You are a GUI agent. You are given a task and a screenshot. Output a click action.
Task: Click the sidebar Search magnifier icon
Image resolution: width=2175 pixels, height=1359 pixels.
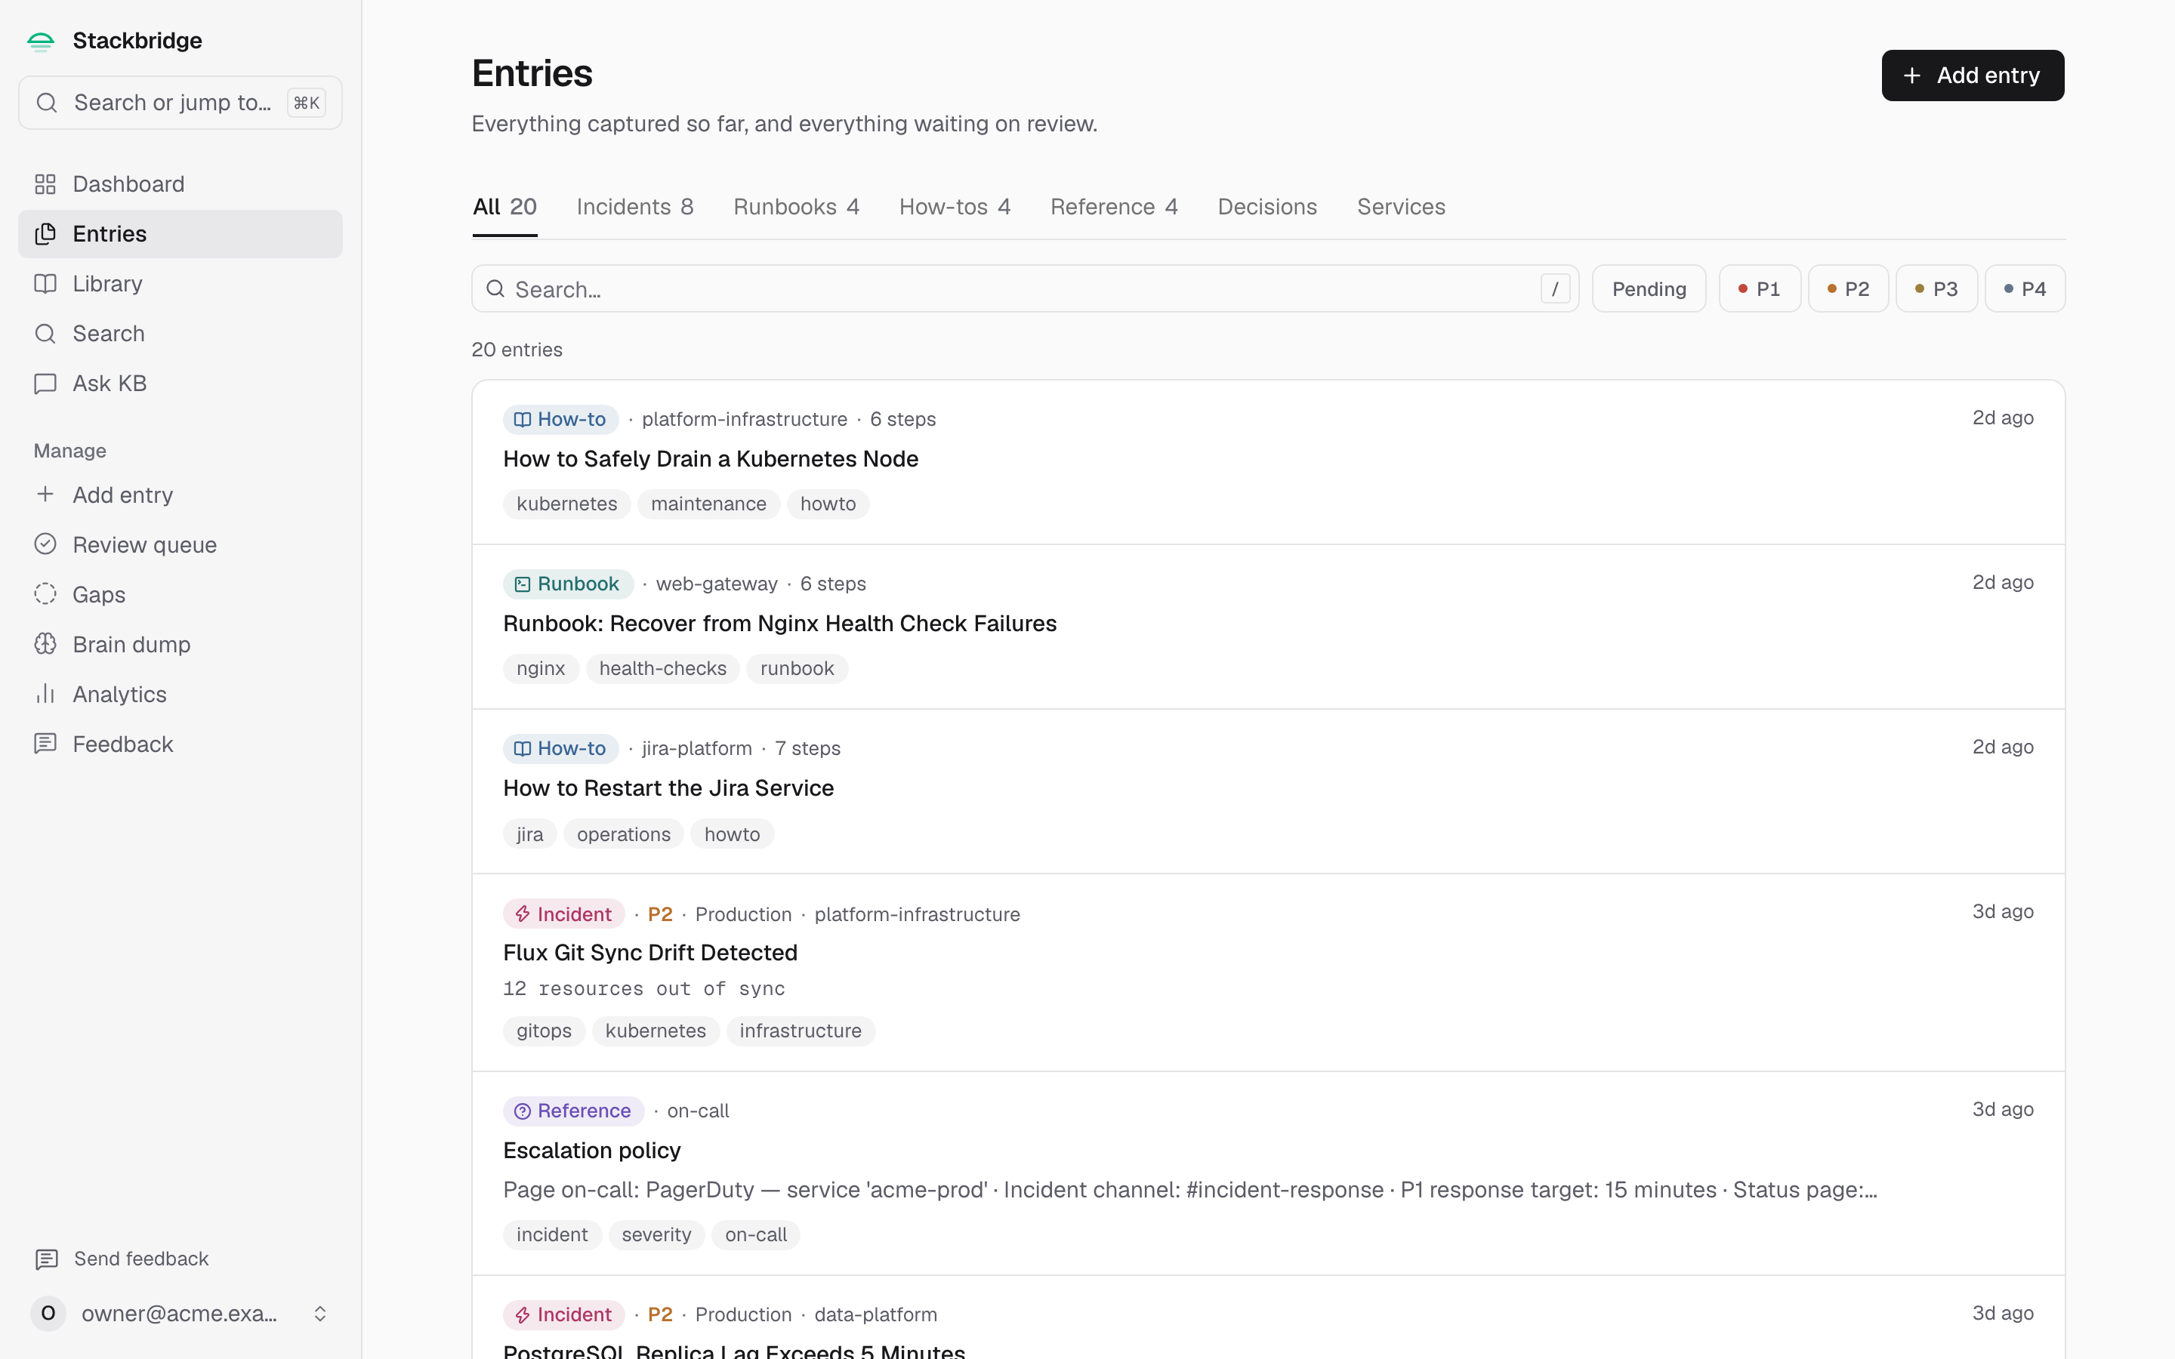(x=45, y=334)
